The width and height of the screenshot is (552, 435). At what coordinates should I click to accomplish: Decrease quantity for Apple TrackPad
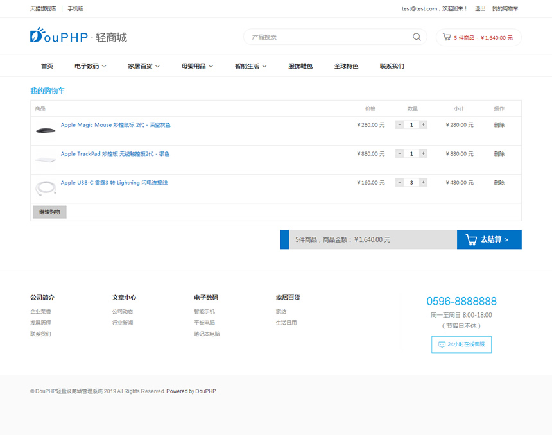click(x=399, y=153)
